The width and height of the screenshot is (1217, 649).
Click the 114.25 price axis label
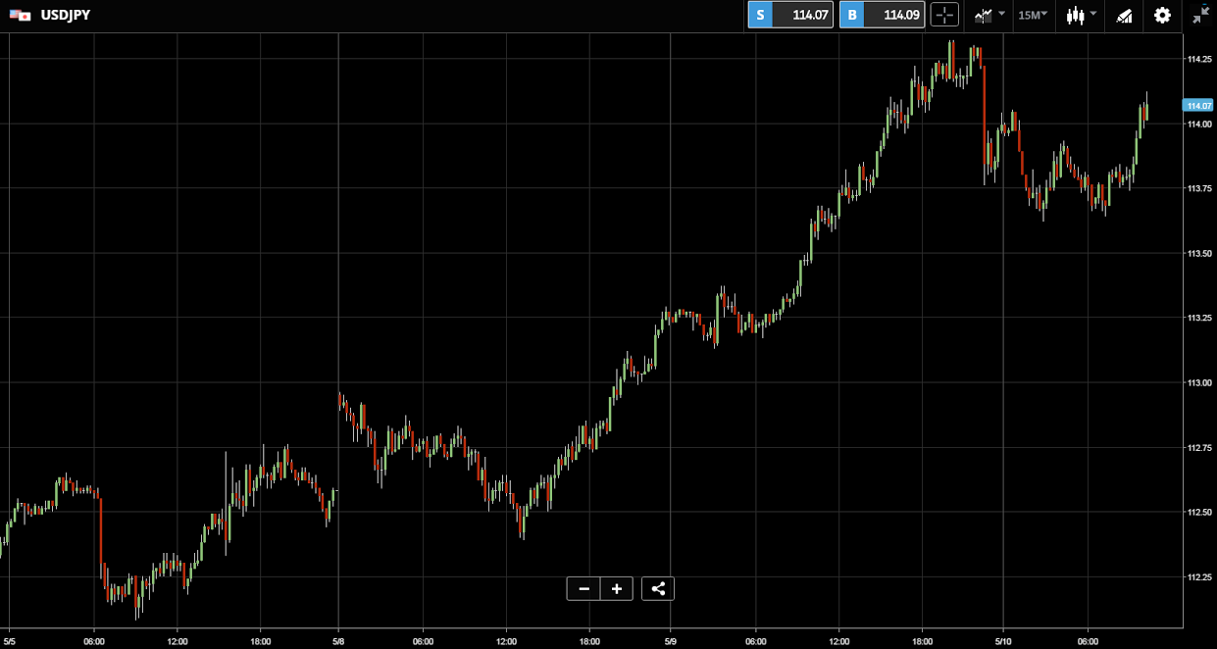tap(1198, 59)
